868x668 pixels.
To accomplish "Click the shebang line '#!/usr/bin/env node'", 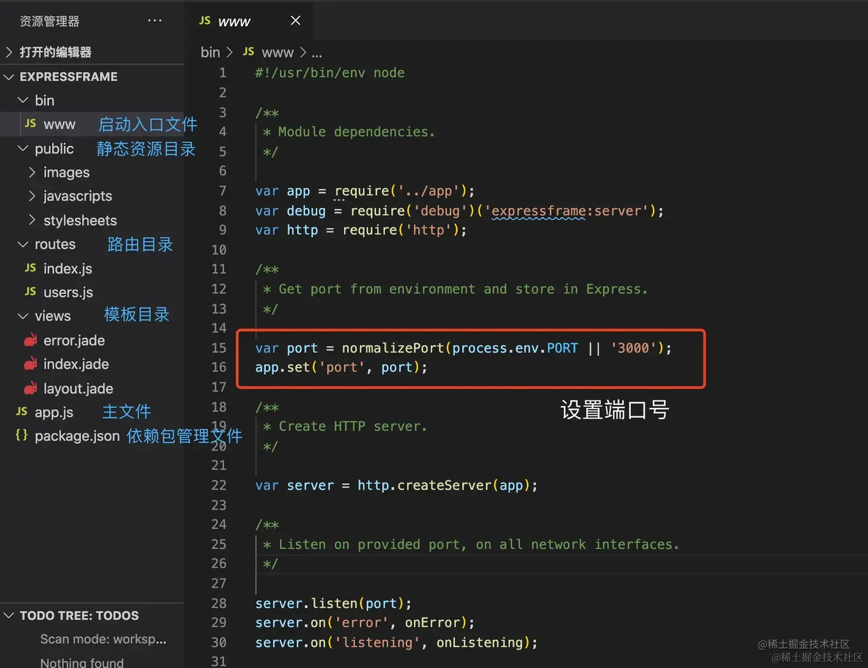I will click(330, 73).
